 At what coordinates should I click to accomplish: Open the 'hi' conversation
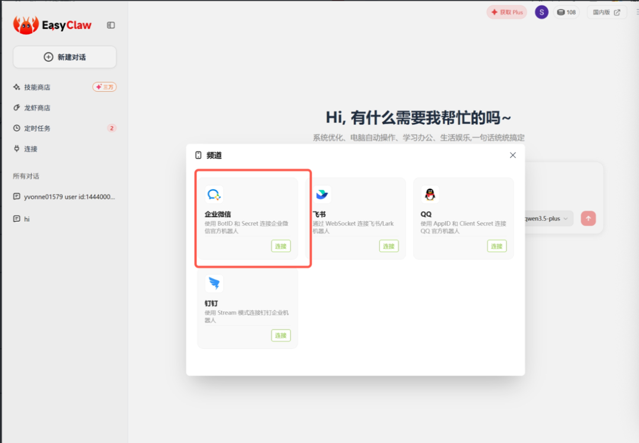point(27,219)
